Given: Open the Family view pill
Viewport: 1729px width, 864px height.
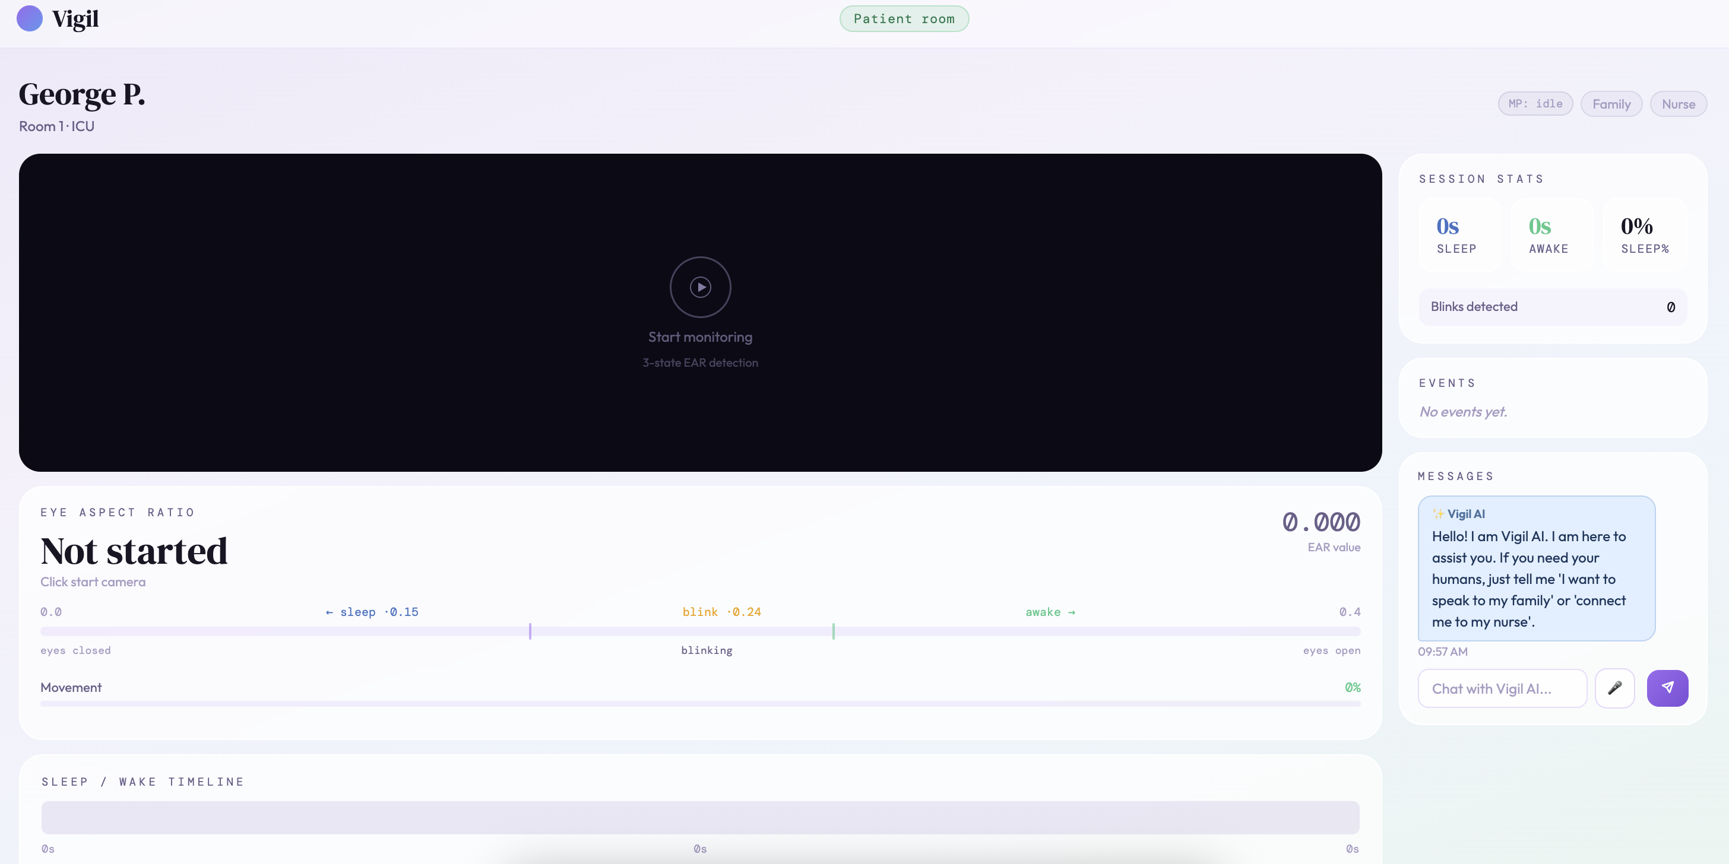Looking at the screenshot, I should point(1611,104).
